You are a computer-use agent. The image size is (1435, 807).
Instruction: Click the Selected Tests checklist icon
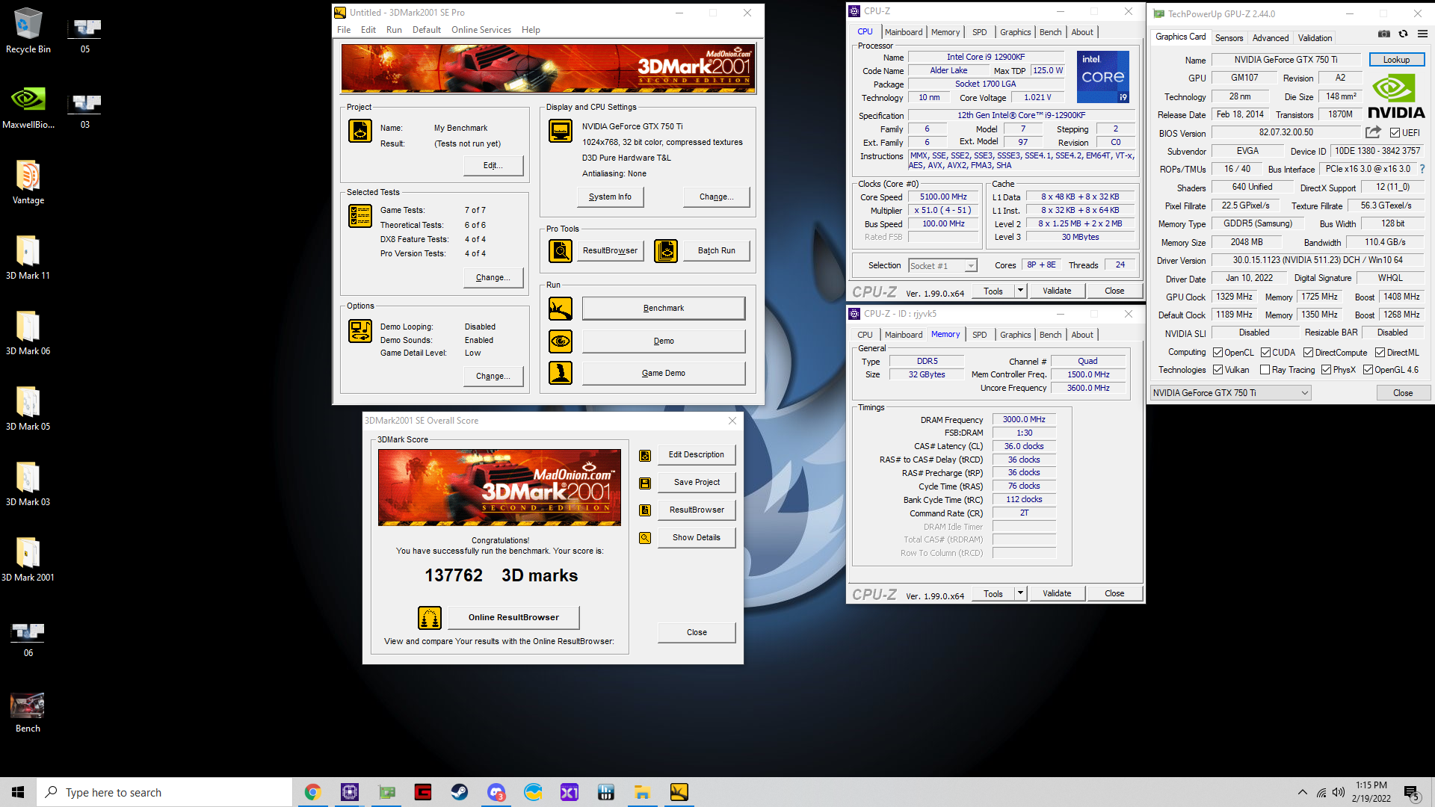[x=360, y=216]
